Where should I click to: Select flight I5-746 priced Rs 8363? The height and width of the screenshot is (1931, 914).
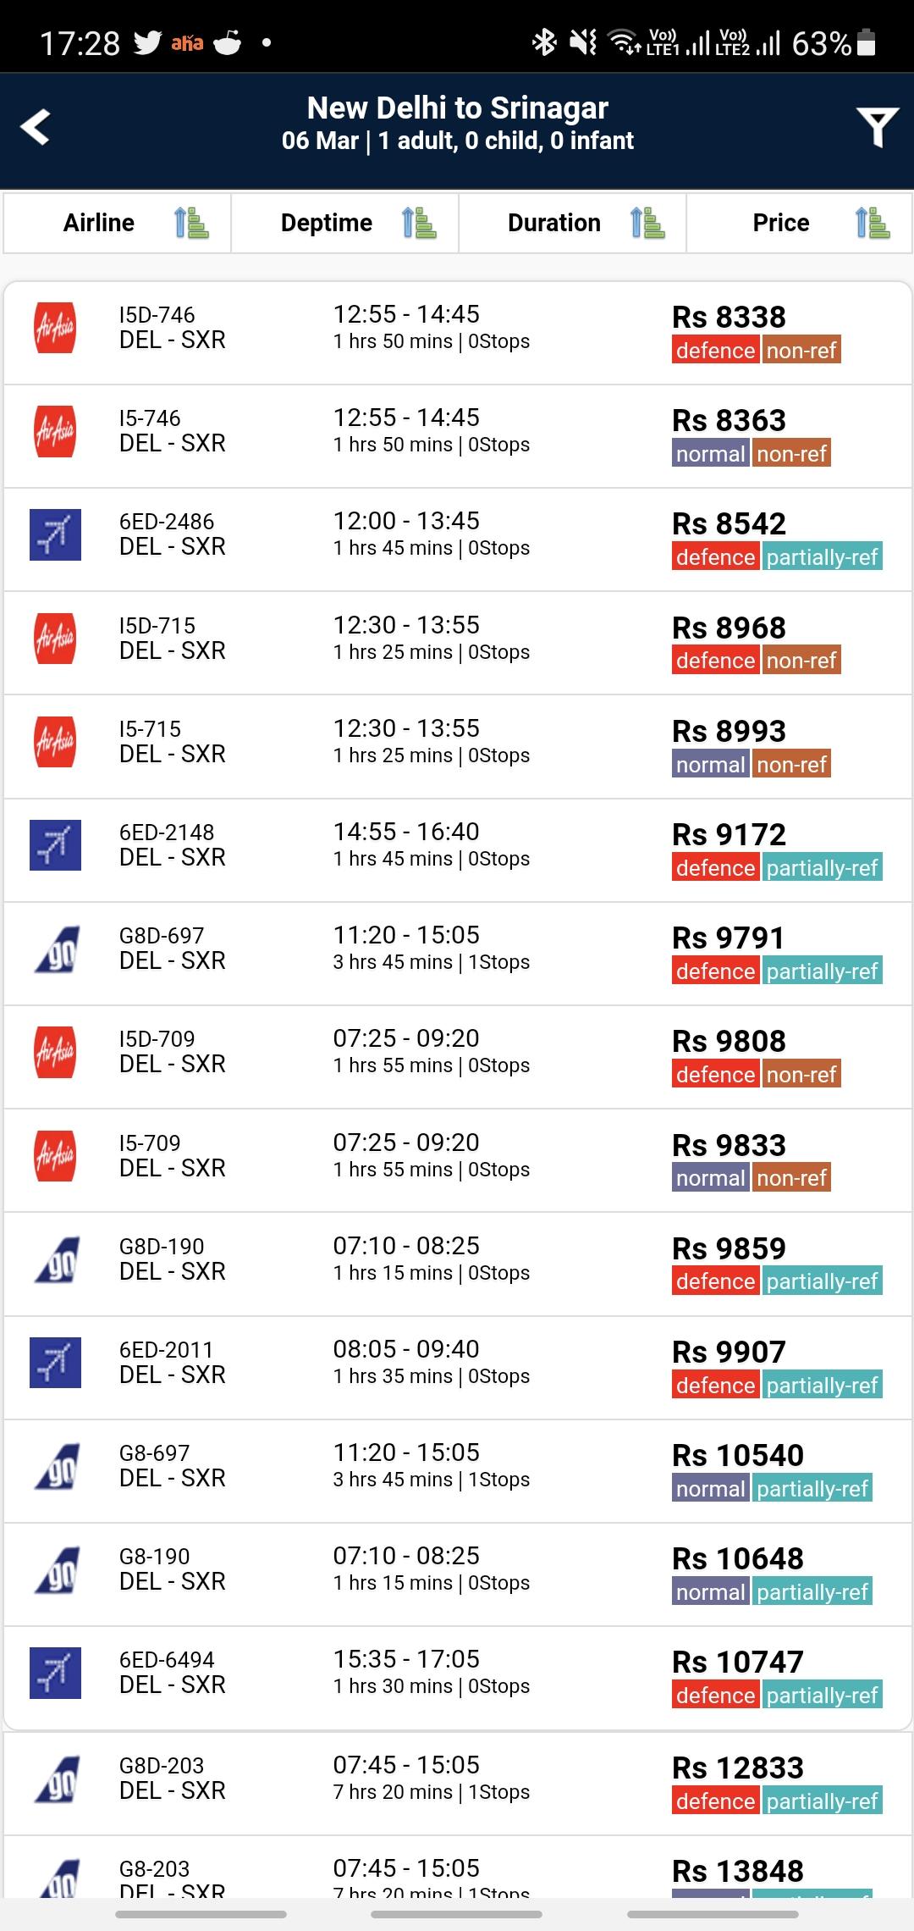[458, 436]
